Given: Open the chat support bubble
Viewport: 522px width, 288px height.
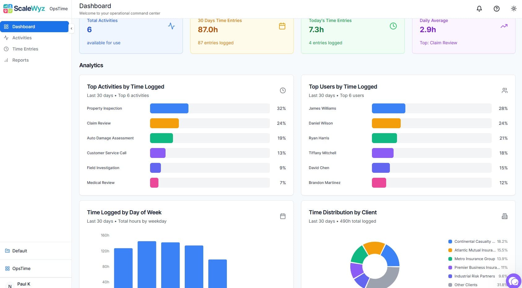Looking at the screenshot, I should tap(514, 281).
